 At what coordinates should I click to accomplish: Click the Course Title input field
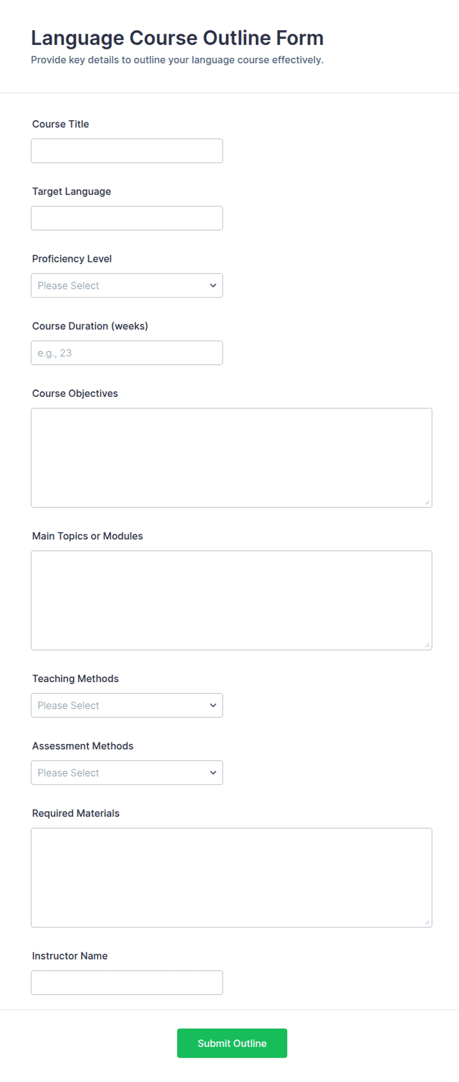click(127, 151)
